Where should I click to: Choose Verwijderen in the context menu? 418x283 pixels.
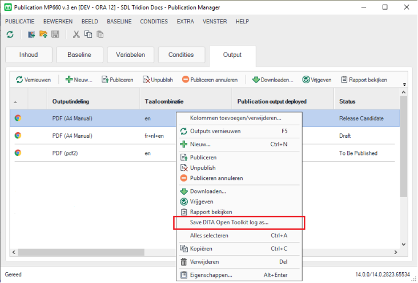tap(239, 262)
